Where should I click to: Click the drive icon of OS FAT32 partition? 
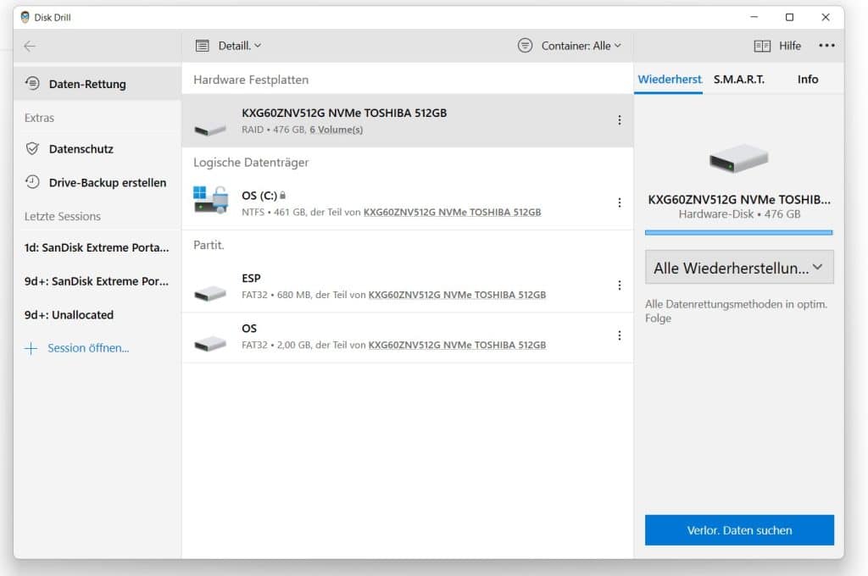(x=210, y=344)
